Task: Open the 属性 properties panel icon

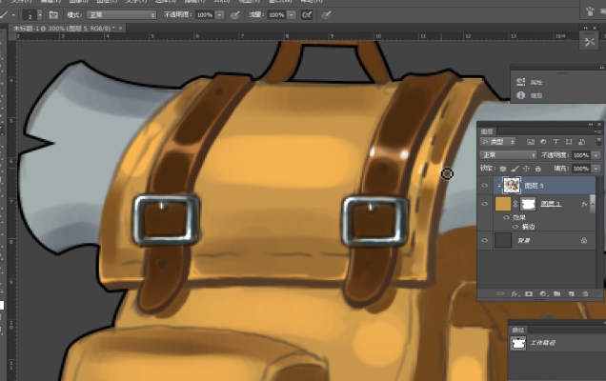Action: coord(521,82)
